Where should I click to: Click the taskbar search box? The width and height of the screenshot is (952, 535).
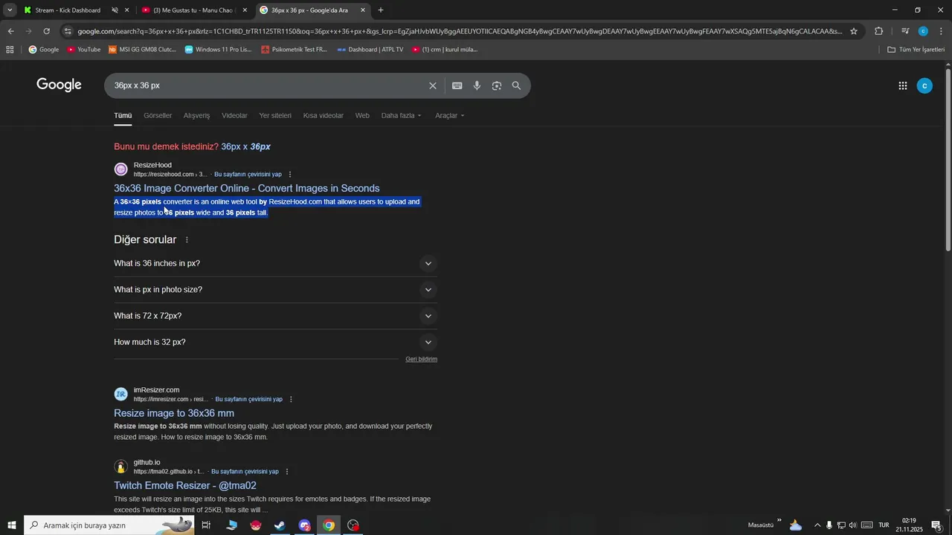coord(109,525)
